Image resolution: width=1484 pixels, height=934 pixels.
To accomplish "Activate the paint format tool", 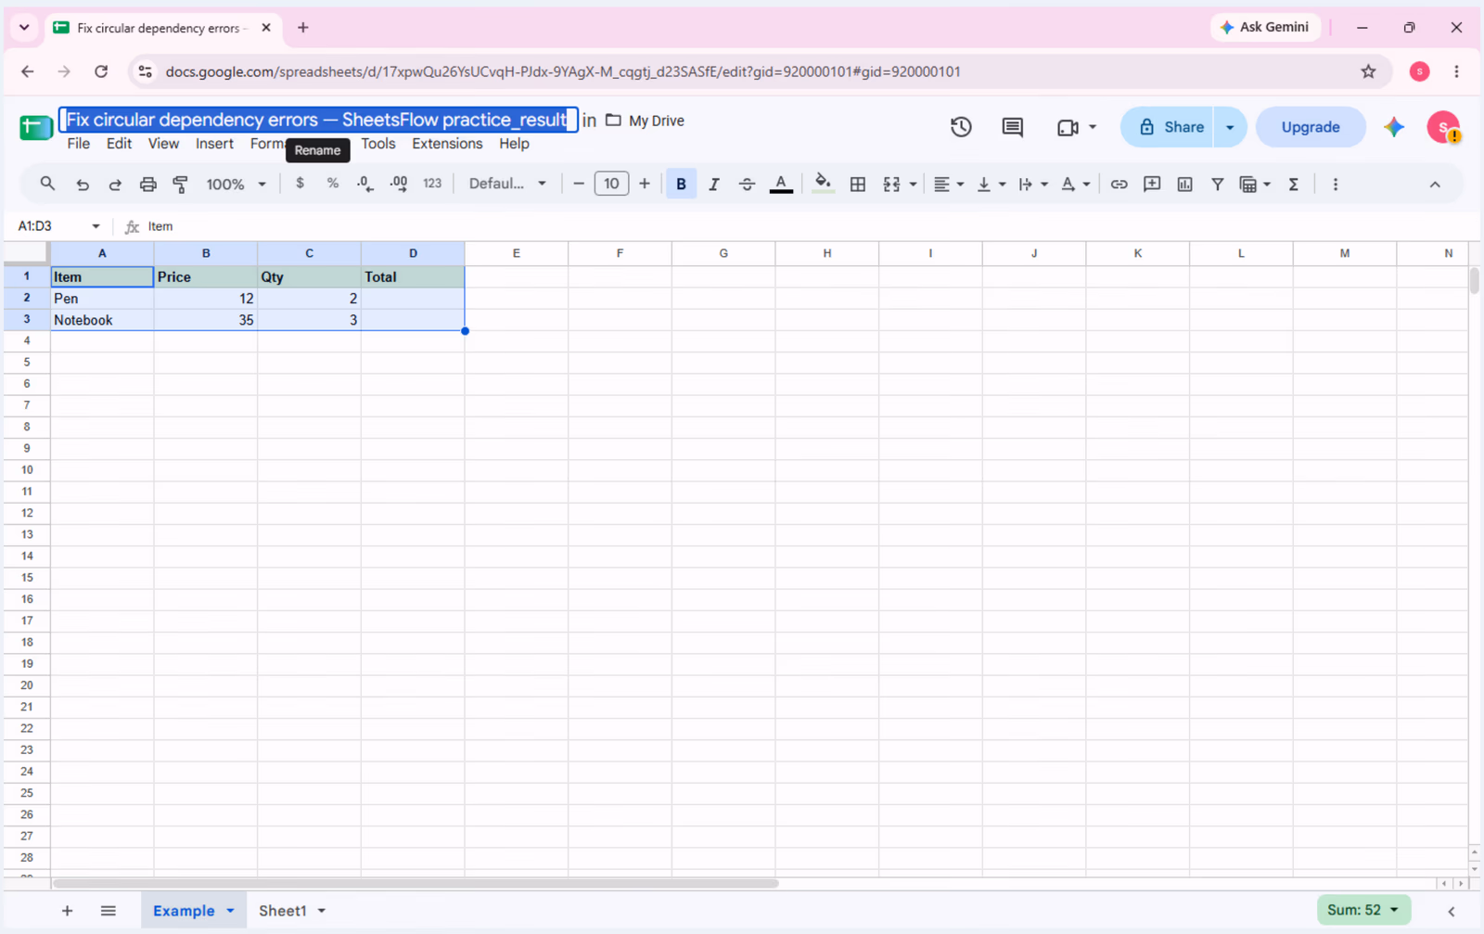I will (181, 184).
